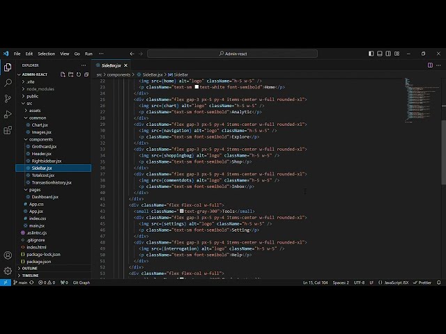Screen dimensions: 446x334
Task: Open the Accounts menu icon
Action: (8, 255)
